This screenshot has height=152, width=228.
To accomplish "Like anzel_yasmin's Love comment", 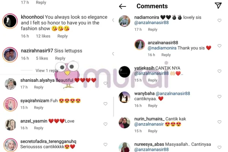I will click(x=105, y=124).
